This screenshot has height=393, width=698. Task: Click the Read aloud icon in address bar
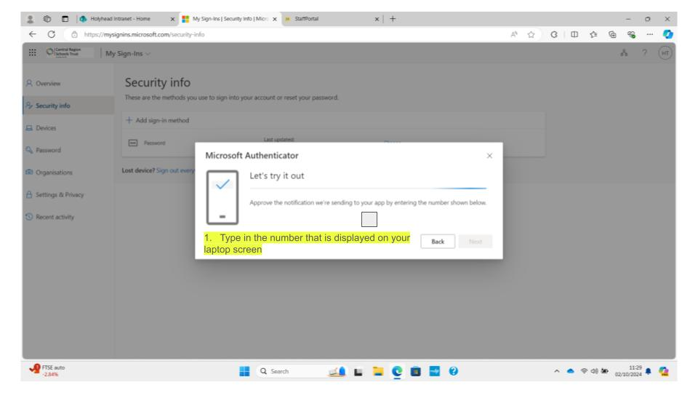(514, 34)
